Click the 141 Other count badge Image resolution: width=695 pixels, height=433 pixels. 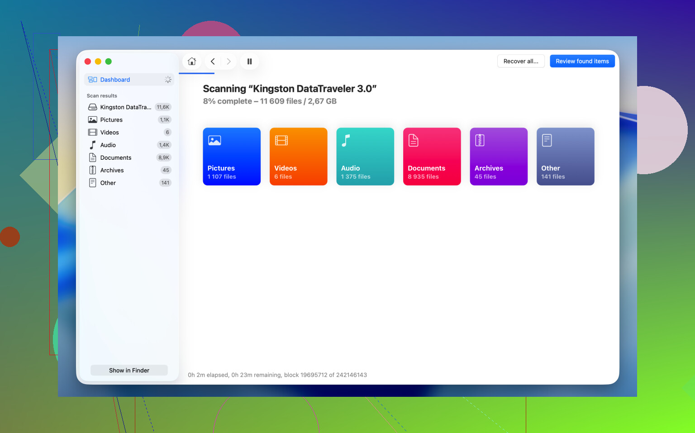165,183
